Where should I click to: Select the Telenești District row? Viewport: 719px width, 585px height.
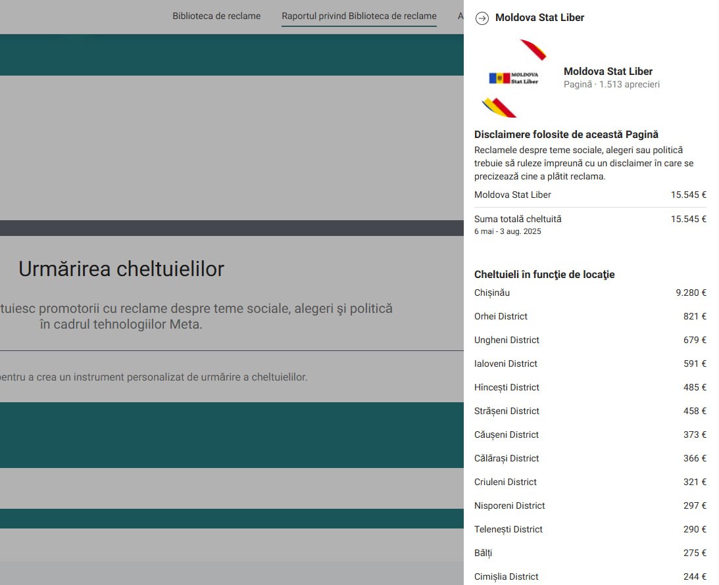click(x=590, y=530)
